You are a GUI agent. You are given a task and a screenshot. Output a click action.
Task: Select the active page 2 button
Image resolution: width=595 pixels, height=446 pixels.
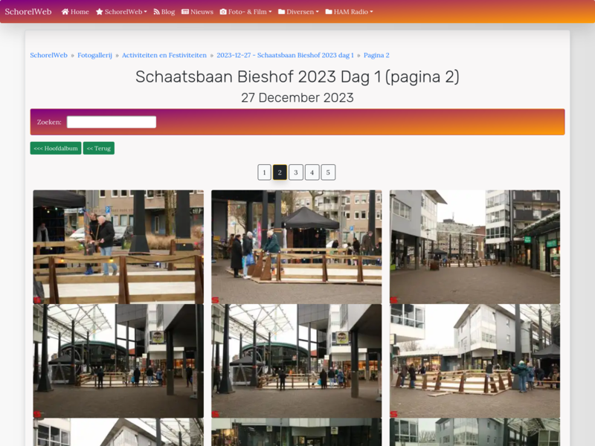tap(280, 172)
